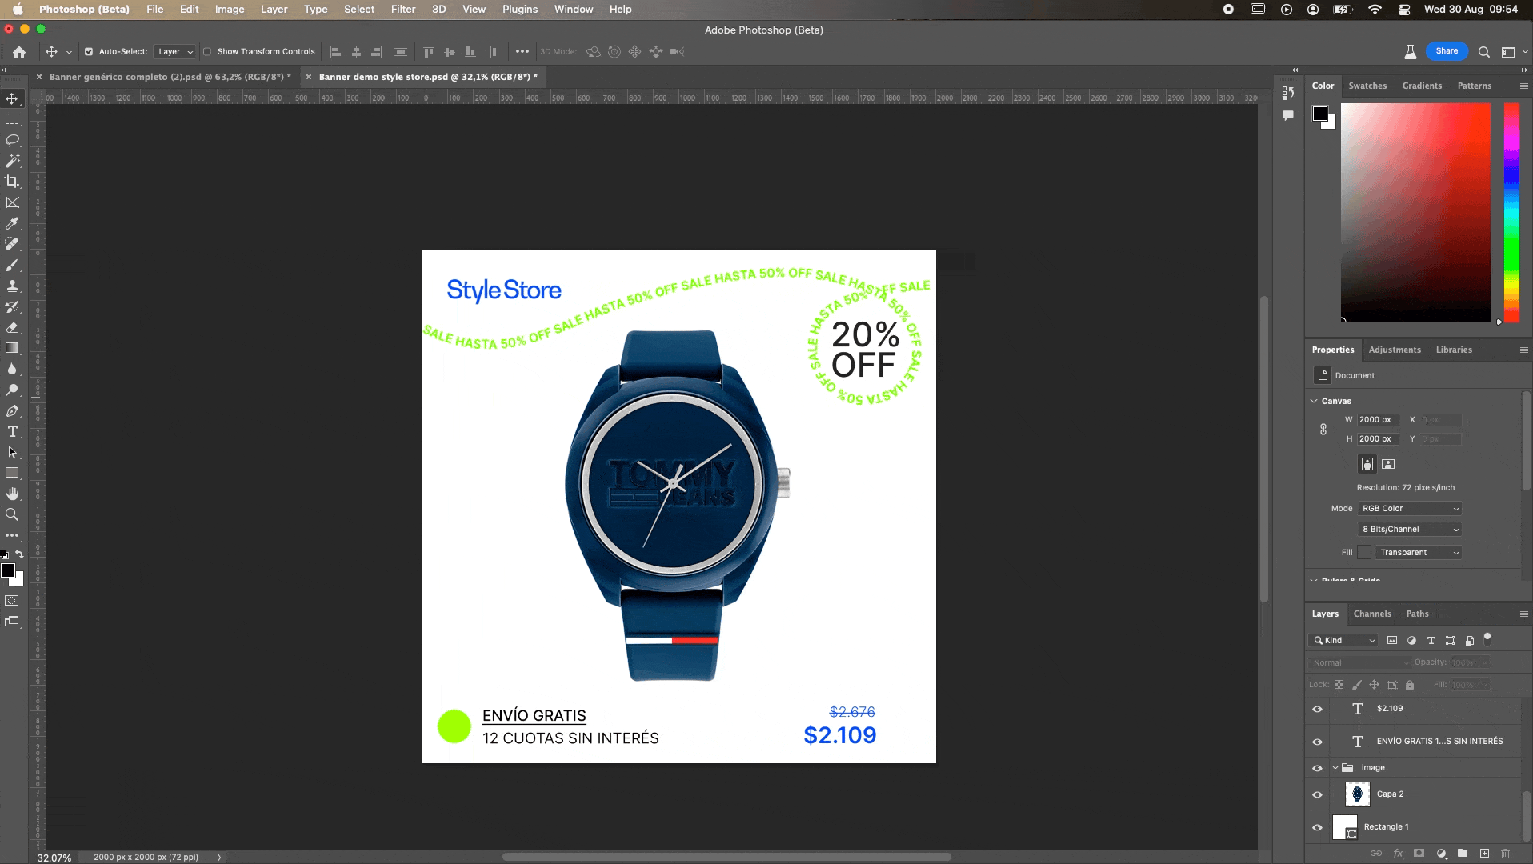The image size is (1533, 864).
Task: Select the Path Selection tool
Action: click(x=12, y=452)
